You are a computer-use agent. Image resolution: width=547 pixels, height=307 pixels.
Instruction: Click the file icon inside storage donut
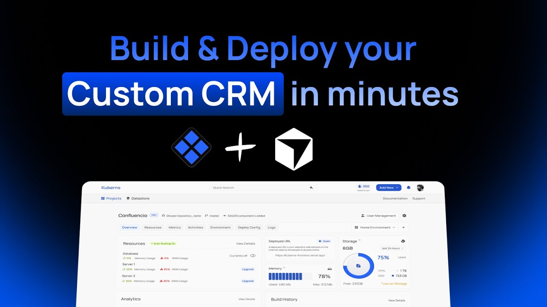tap(358, 266)
